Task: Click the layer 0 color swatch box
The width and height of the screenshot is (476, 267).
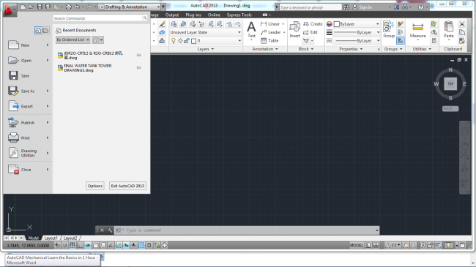Action: click(193, 41)
